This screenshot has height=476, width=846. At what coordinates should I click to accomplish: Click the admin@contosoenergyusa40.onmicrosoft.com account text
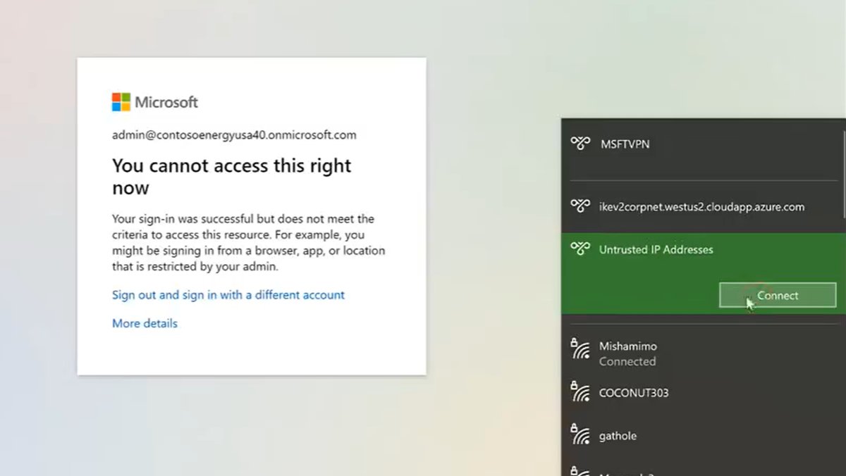coord(234,135)
